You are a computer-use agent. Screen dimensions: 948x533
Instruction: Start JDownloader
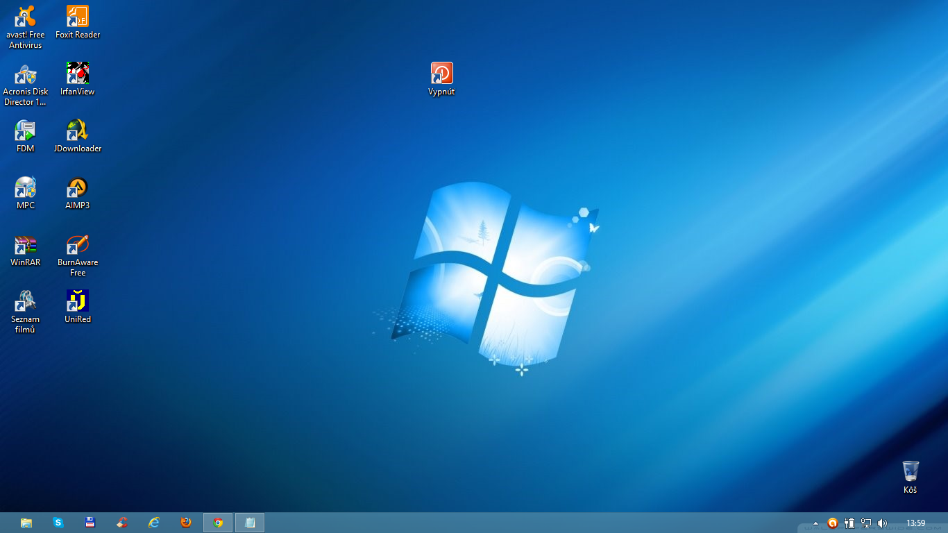[x=77, y=130]
